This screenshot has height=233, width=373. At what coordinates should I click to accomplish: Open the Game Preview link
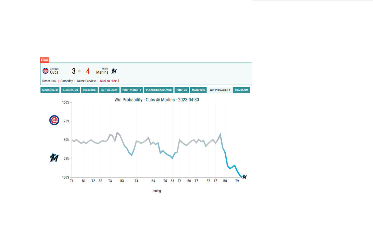coord(86,81)
